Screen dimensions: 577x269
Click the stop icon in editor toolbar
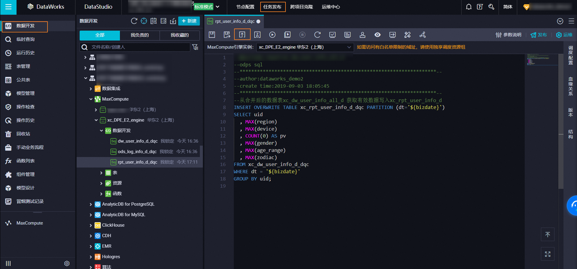(302, 35)
